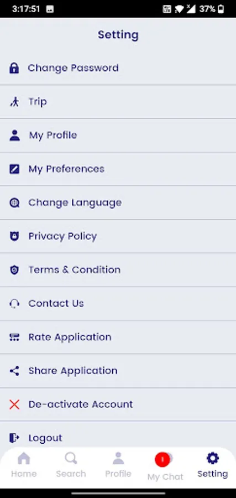This screenshot has width=236, height=498.
Task: Tap the battery indicator in status bar
Action: pos(221,9)
